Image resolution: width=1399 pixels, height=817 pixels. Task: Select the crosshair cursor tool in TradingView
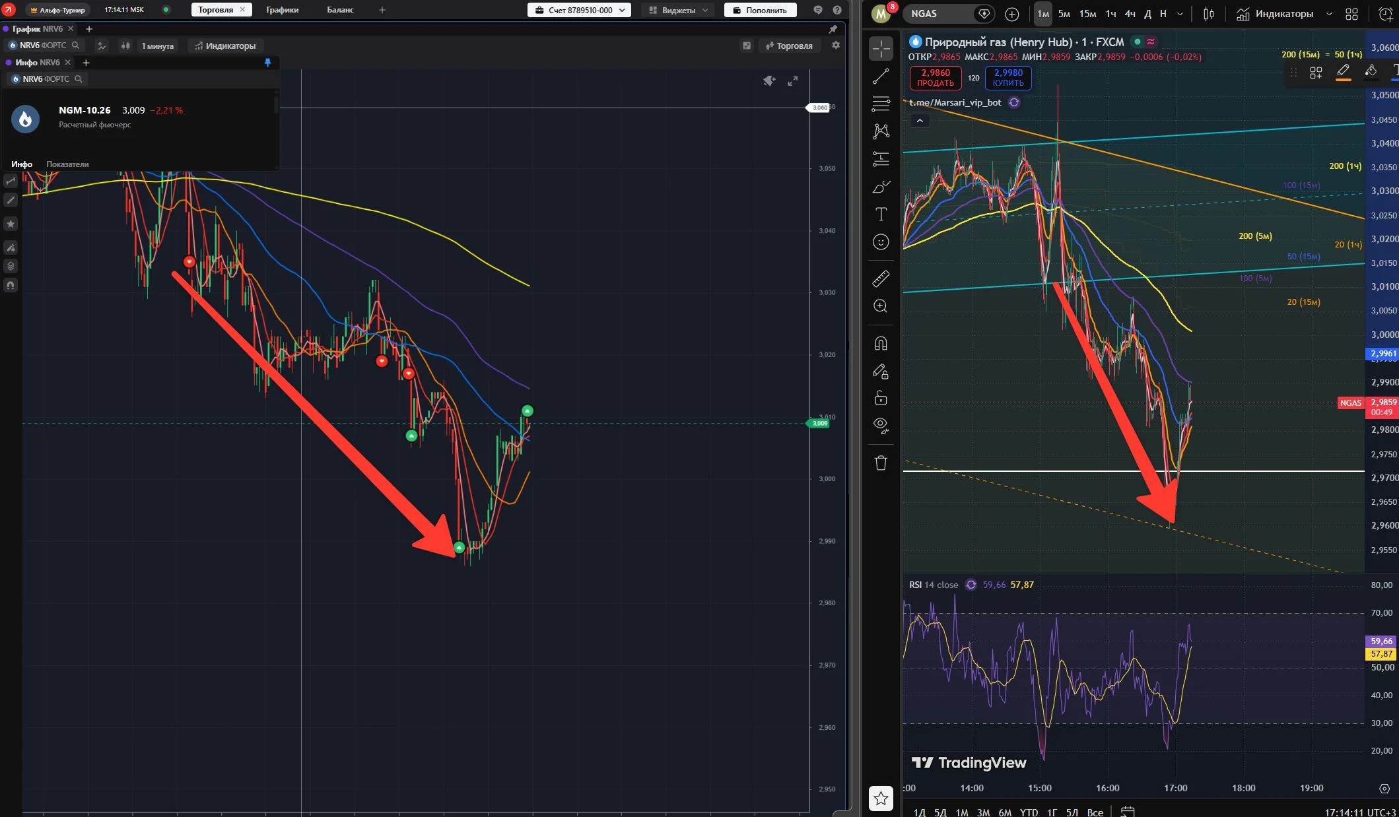[881, 49]
